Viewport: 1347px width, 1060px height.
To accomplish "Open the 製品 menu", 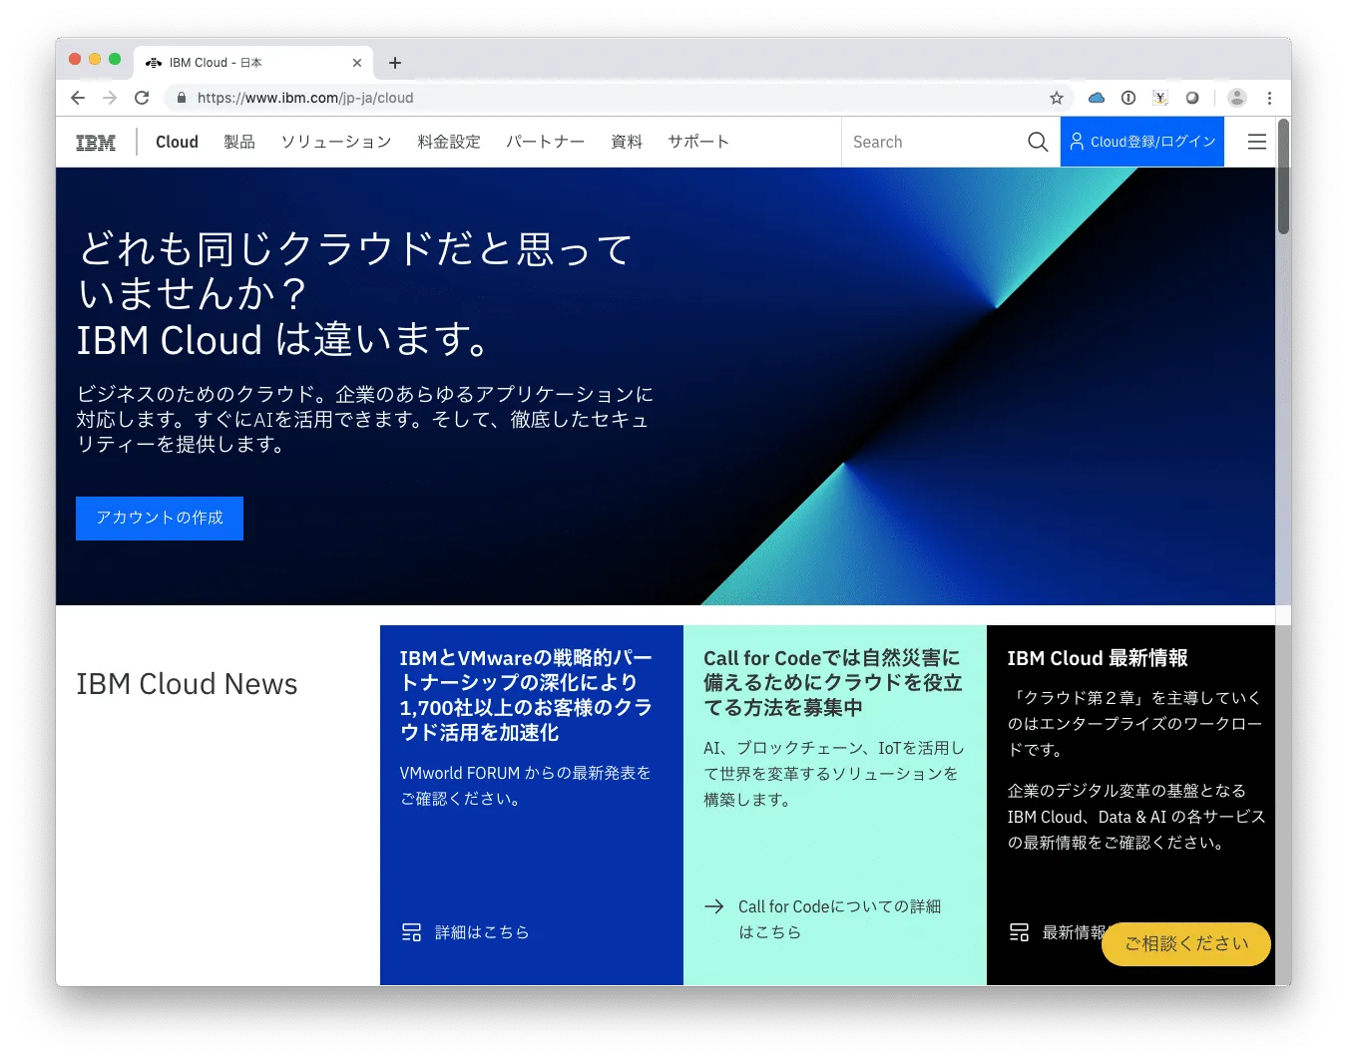I will click(x=239, y=142).
